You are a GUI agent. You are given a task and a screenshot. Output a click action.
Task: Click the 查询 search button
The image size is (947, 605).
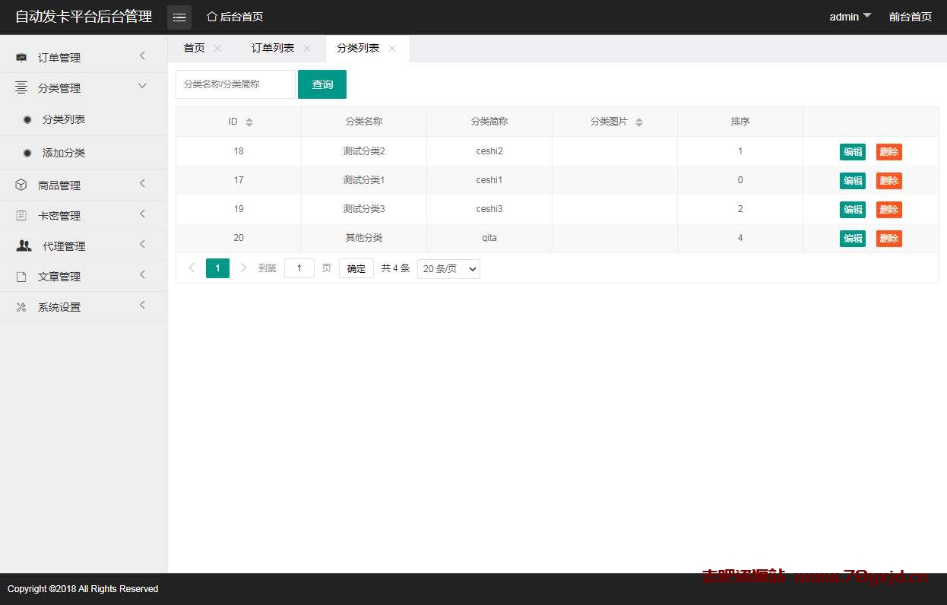[x=322, y=84]
